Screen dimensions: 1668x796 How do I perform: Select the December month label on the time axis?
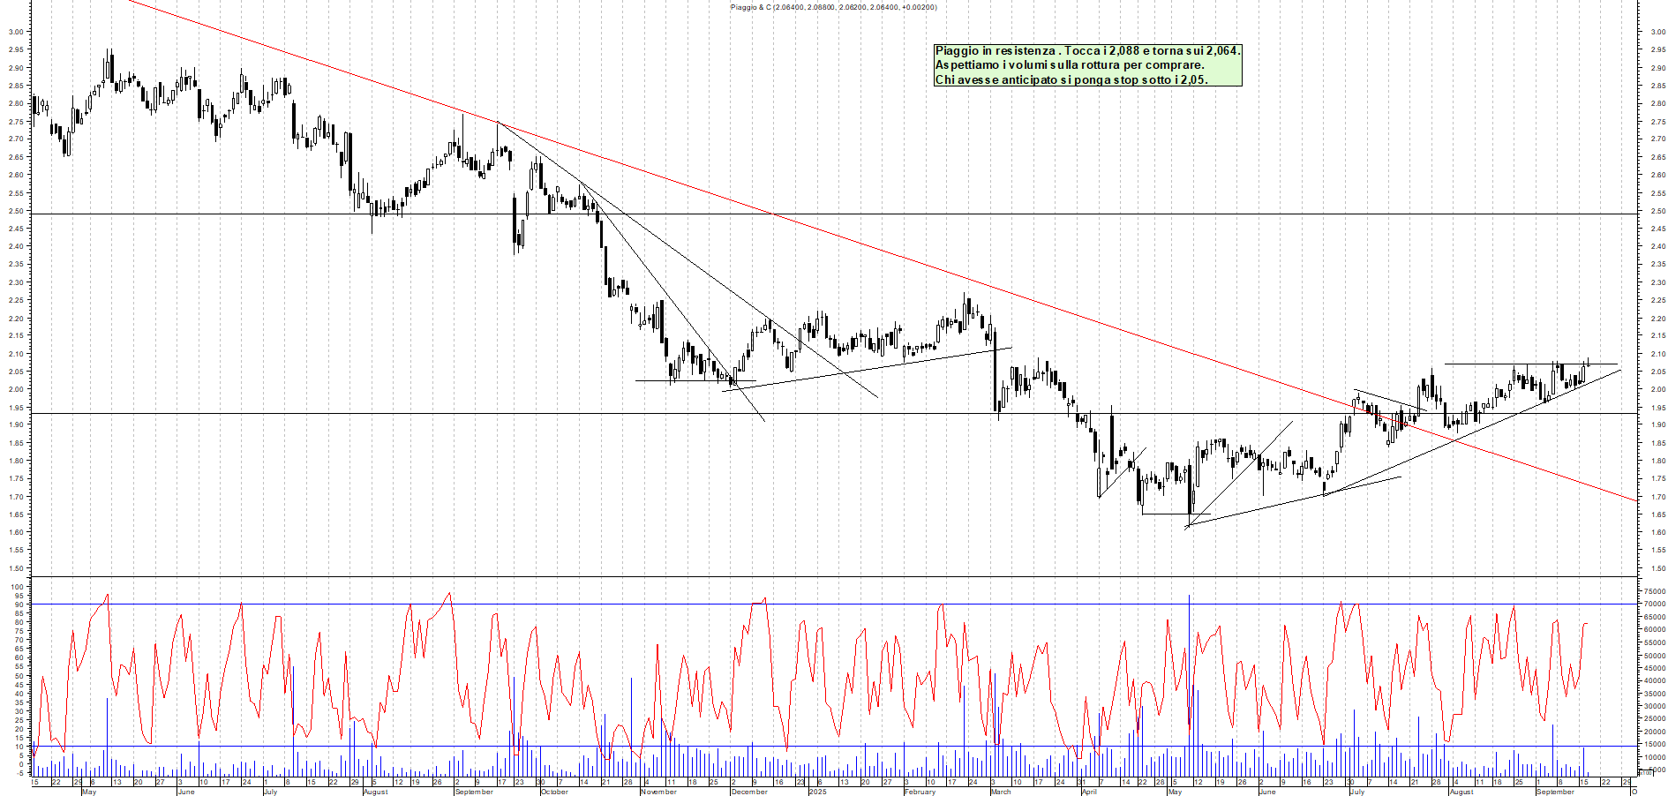pyautogui.click(x=749, y=792)
